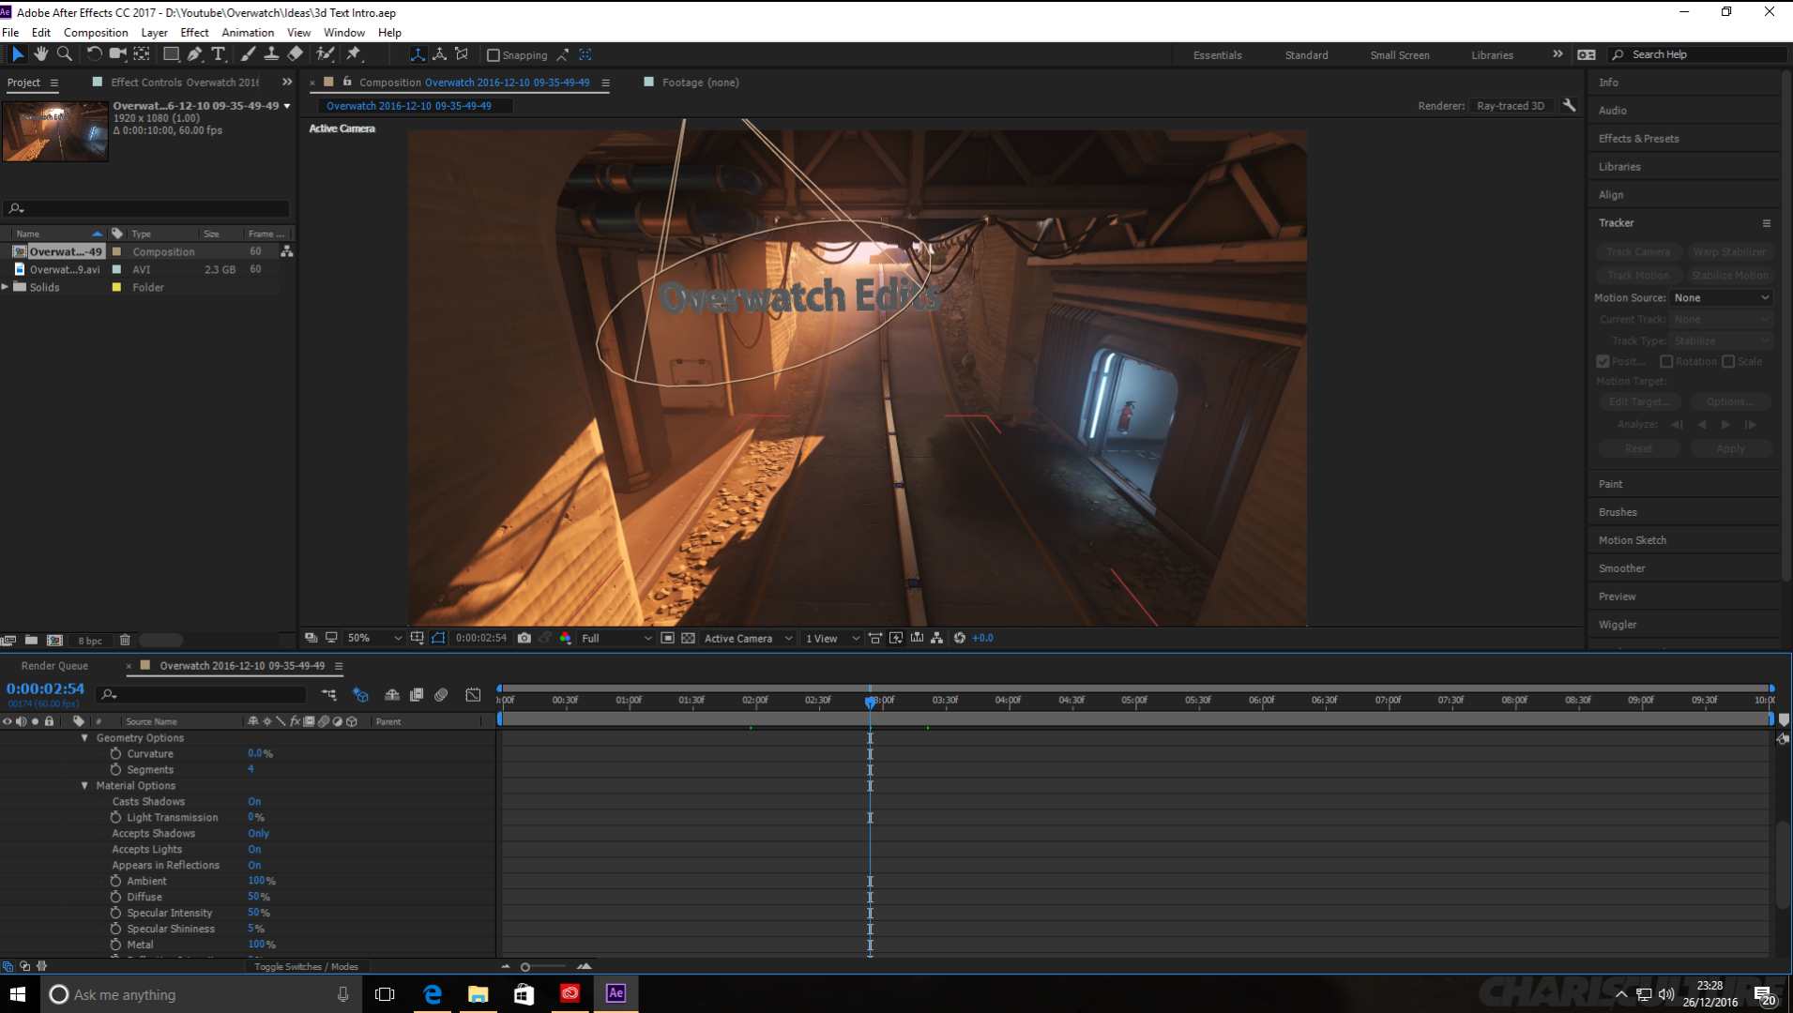
Task: Click the 8 bpc color depth button
Action: pos(90,641)
